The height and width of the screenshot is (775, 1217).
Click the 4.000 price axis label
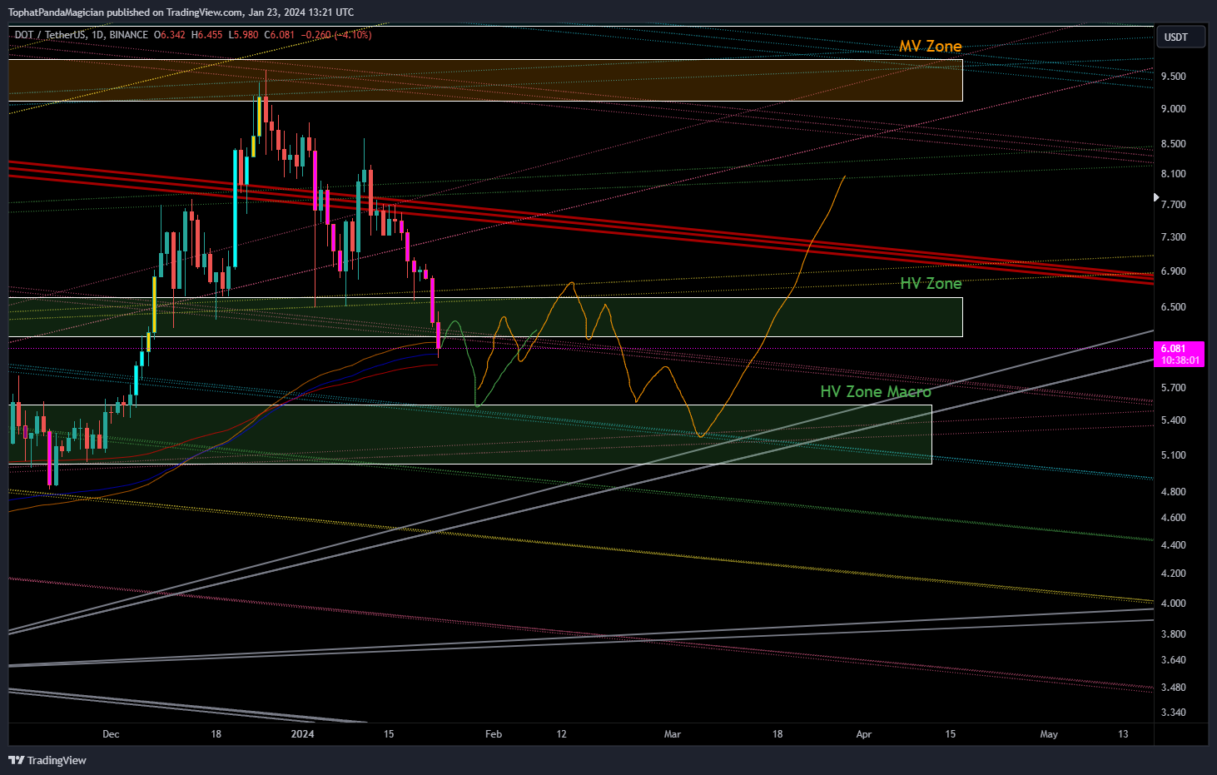click(x=1173, y=604)
